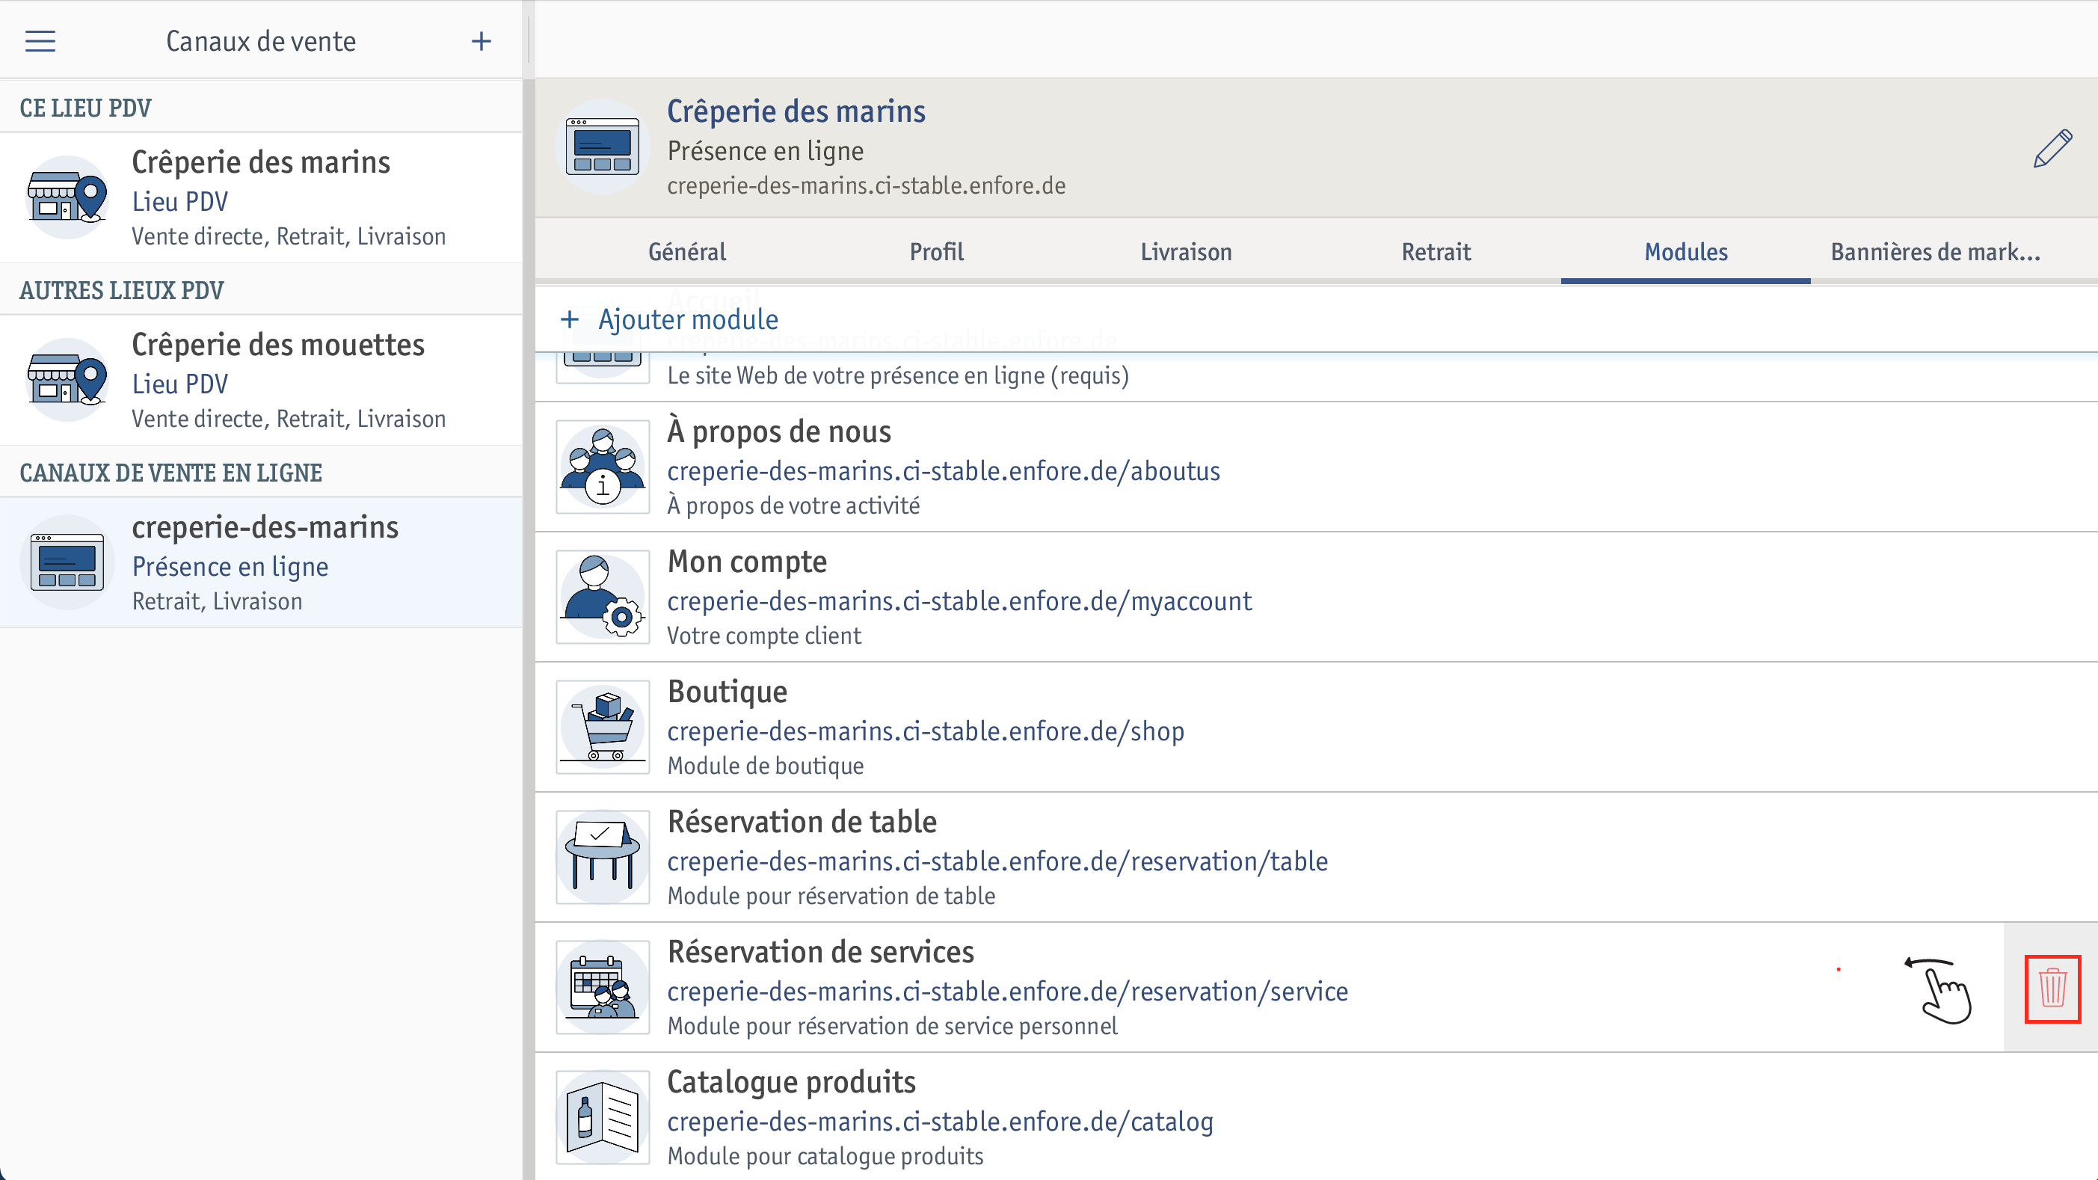
Task: Click 'Module pour réservation de service personnel' text
Action: click(x=892, y=1026)
